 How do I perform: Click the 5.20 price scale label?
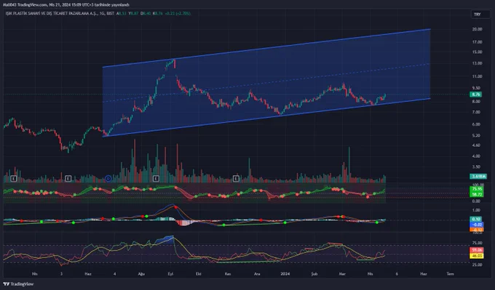tap(476, 135)
